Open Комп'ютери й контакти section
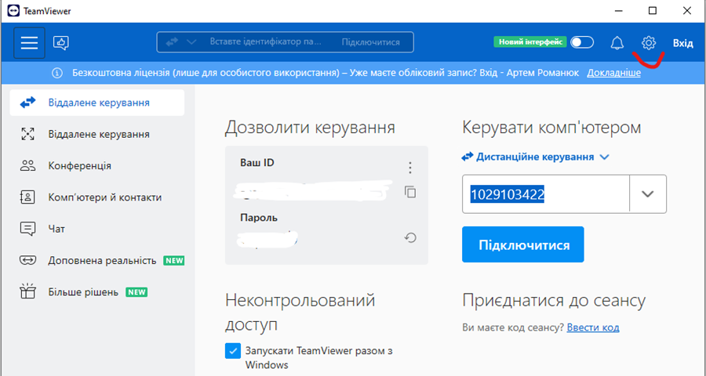This screenshot has width=706, height=376. (104, 197)
